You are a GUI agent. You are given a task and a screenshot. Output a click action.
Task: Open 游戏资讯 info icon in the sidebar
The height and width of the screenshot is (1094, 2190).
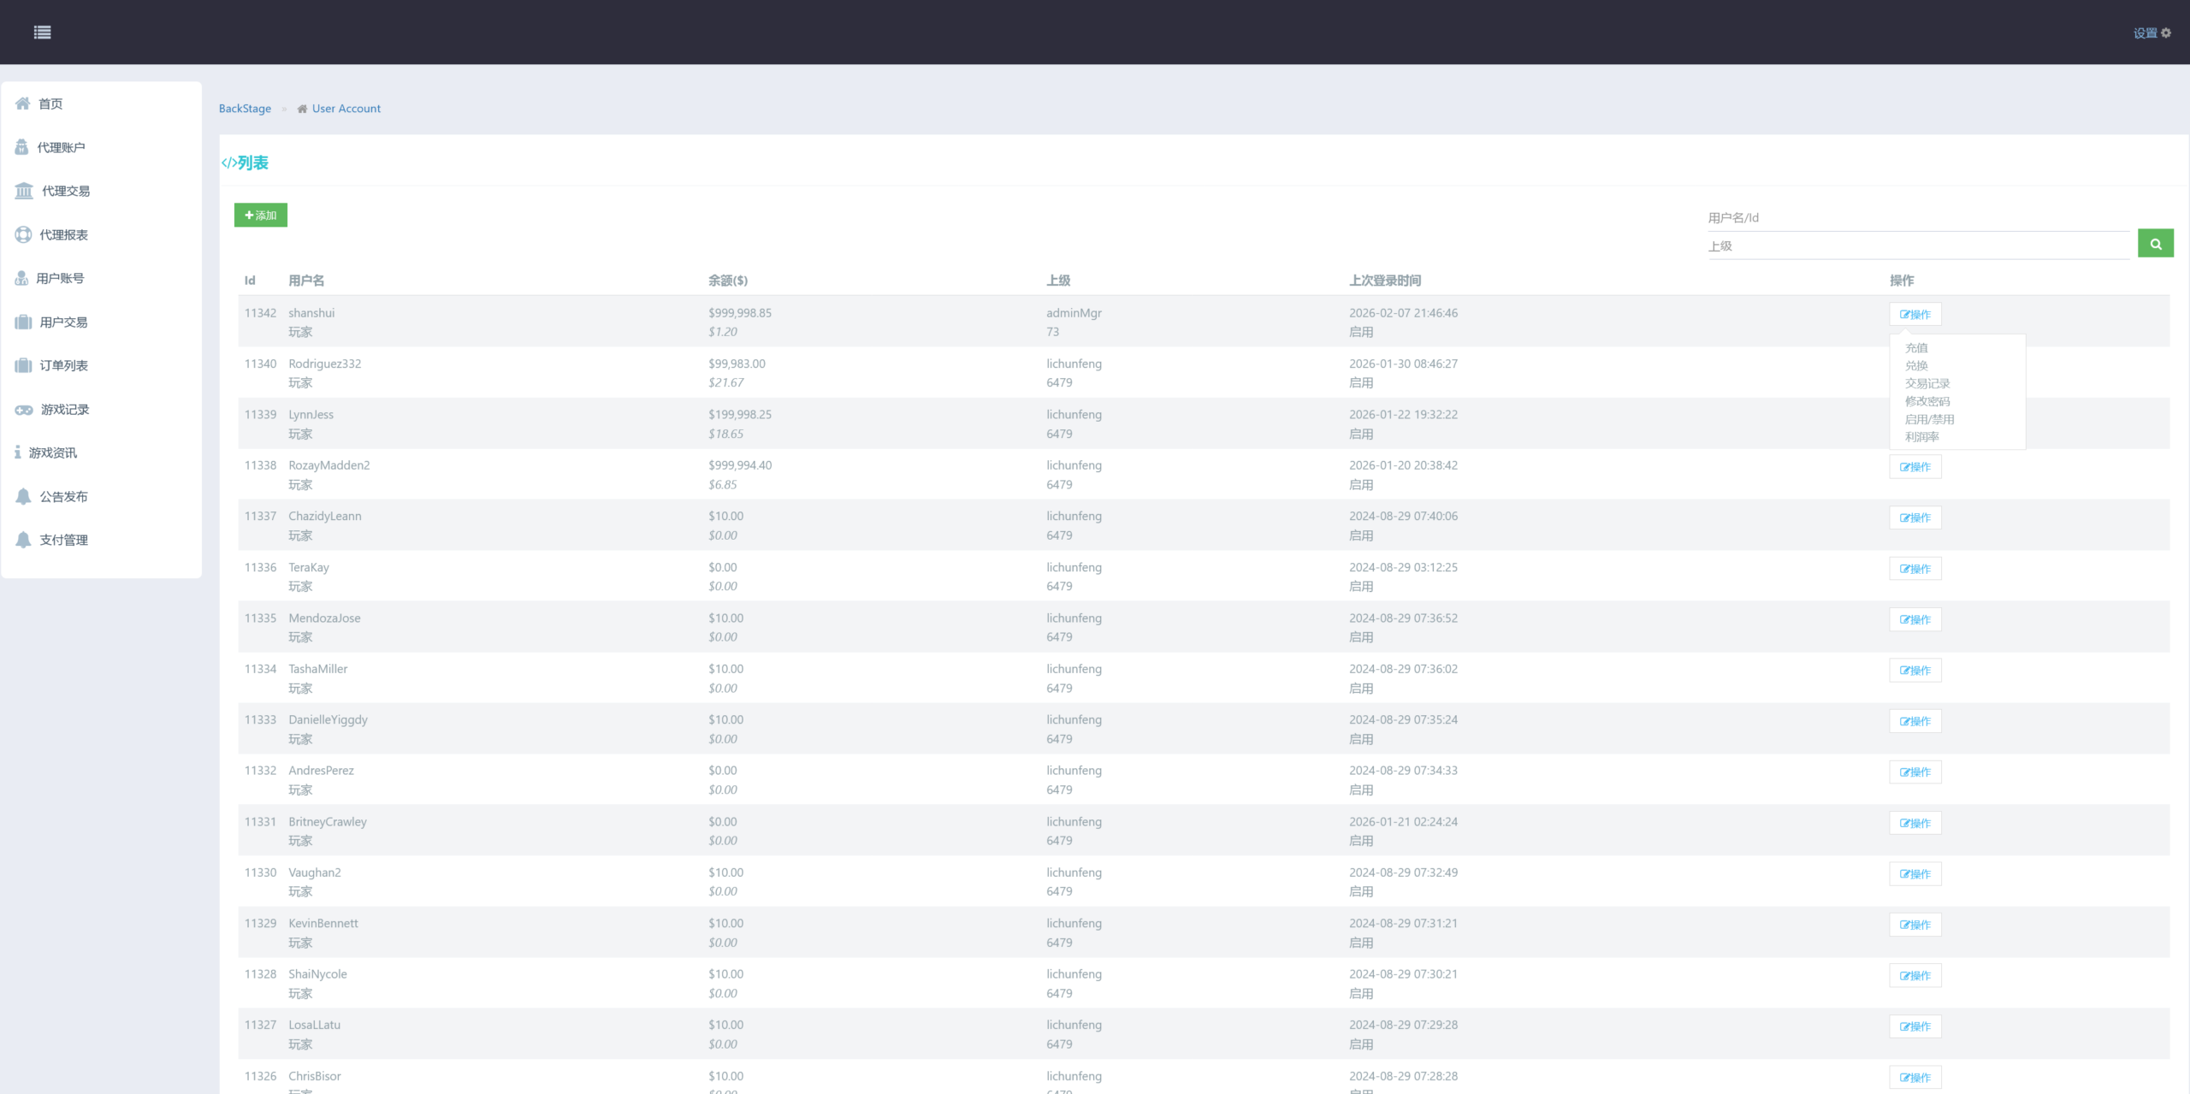[x=17, y=452]
